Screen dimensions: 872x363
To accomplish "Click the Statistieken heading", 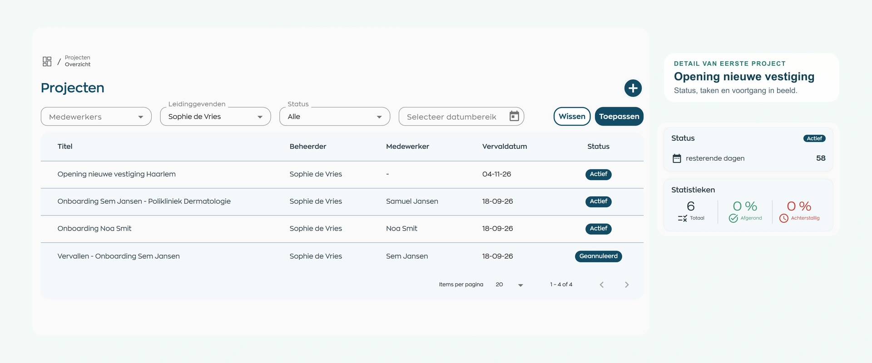I will 693,190.
